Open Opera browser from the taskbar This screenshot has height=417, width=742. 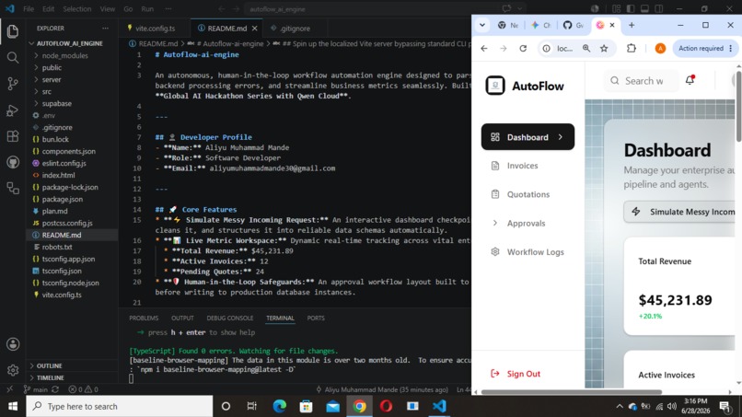(386, 406)
